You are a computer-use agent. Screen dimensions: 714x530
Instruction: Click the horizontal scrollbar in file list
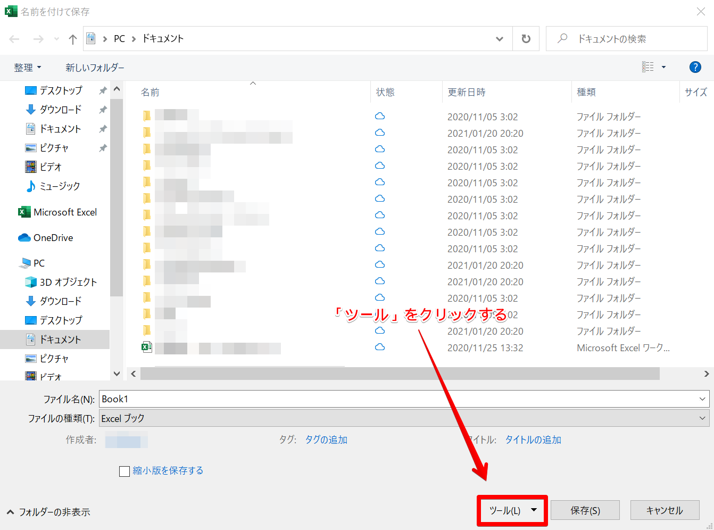[x=399, y=374]
